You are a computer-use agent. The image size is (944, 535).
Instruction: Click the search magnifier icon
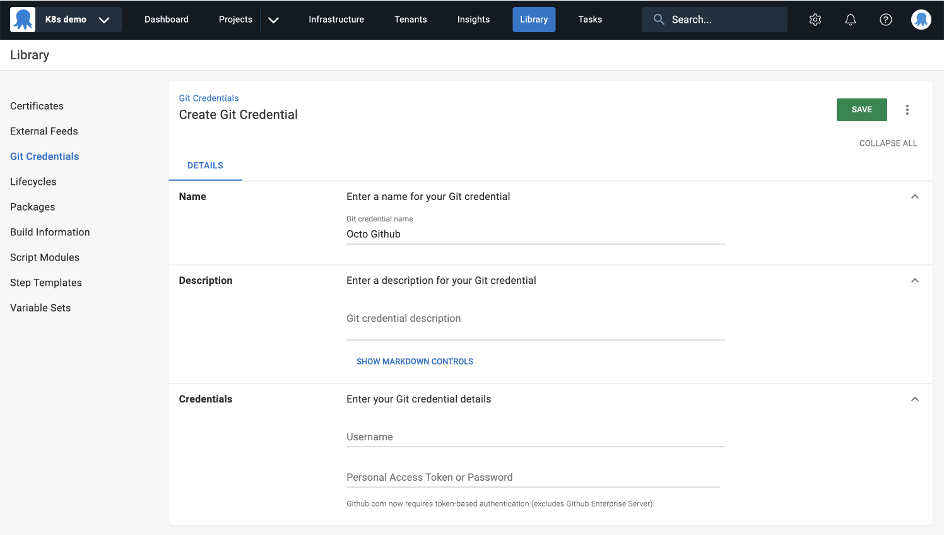658,20
